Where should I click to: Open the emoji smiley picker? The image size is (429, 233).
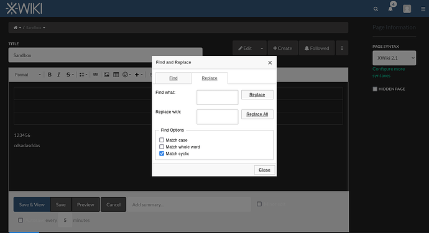[x=126, y=75]
